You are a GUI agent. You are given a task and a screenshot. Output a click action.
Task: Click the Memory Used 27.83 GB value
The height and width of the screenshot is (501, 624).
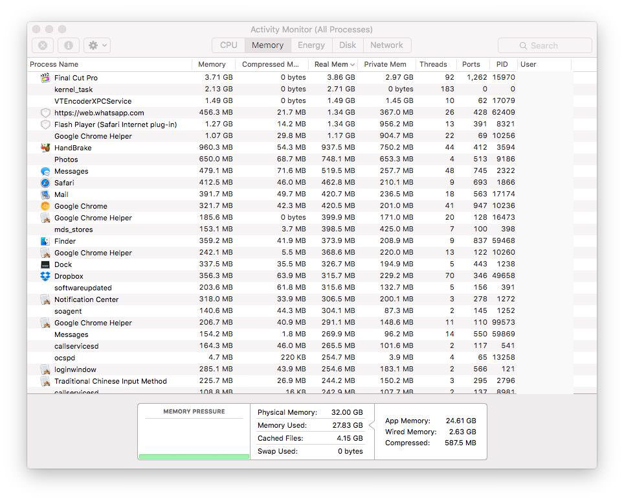pos(348,425)
